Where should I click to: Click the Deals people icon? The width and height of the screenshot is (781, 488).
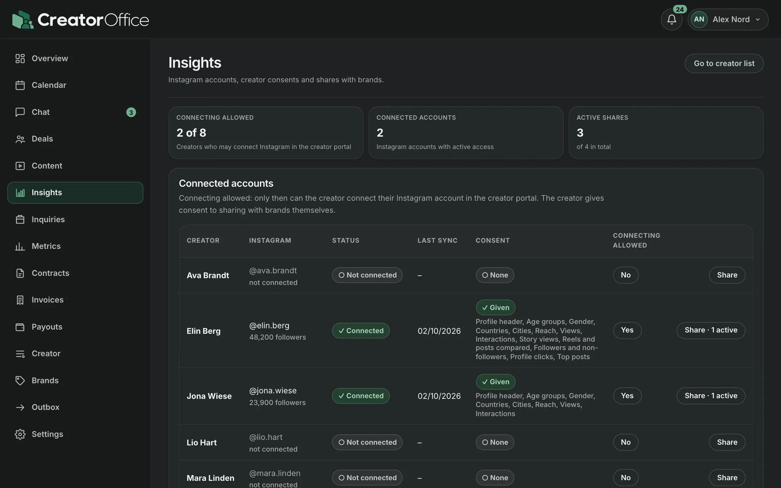coord(20,139)
